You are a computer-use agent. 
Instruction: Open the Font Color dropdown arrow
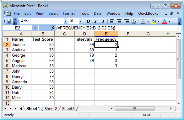pyautogui.click(x=169, y=21)
